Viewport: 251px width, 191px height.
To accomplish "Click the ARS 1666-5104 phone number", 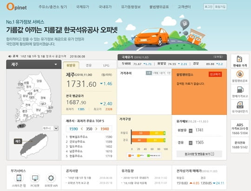I will point(240,133).
